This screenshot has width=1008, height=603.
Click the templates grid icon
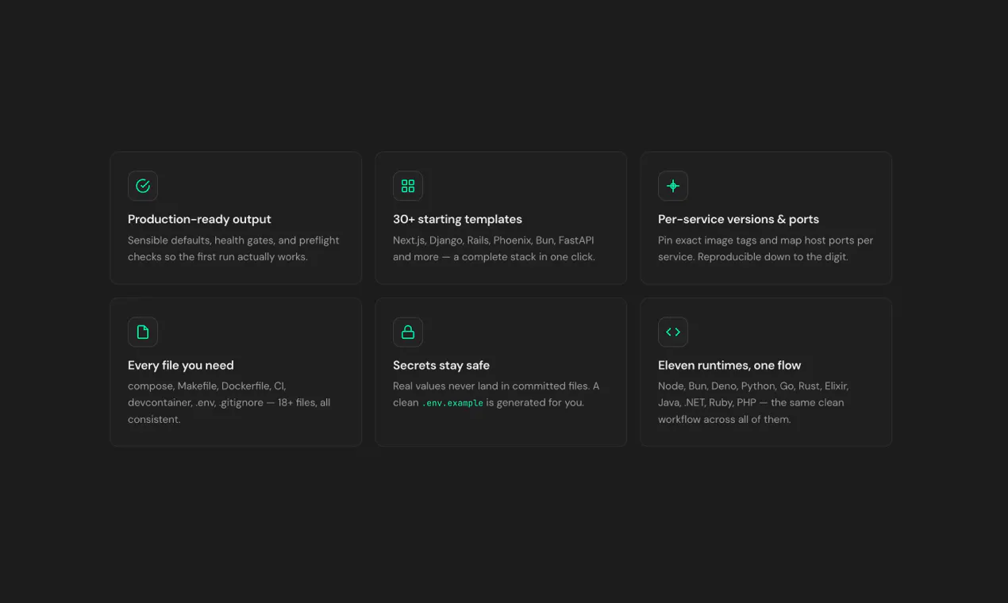408,186
